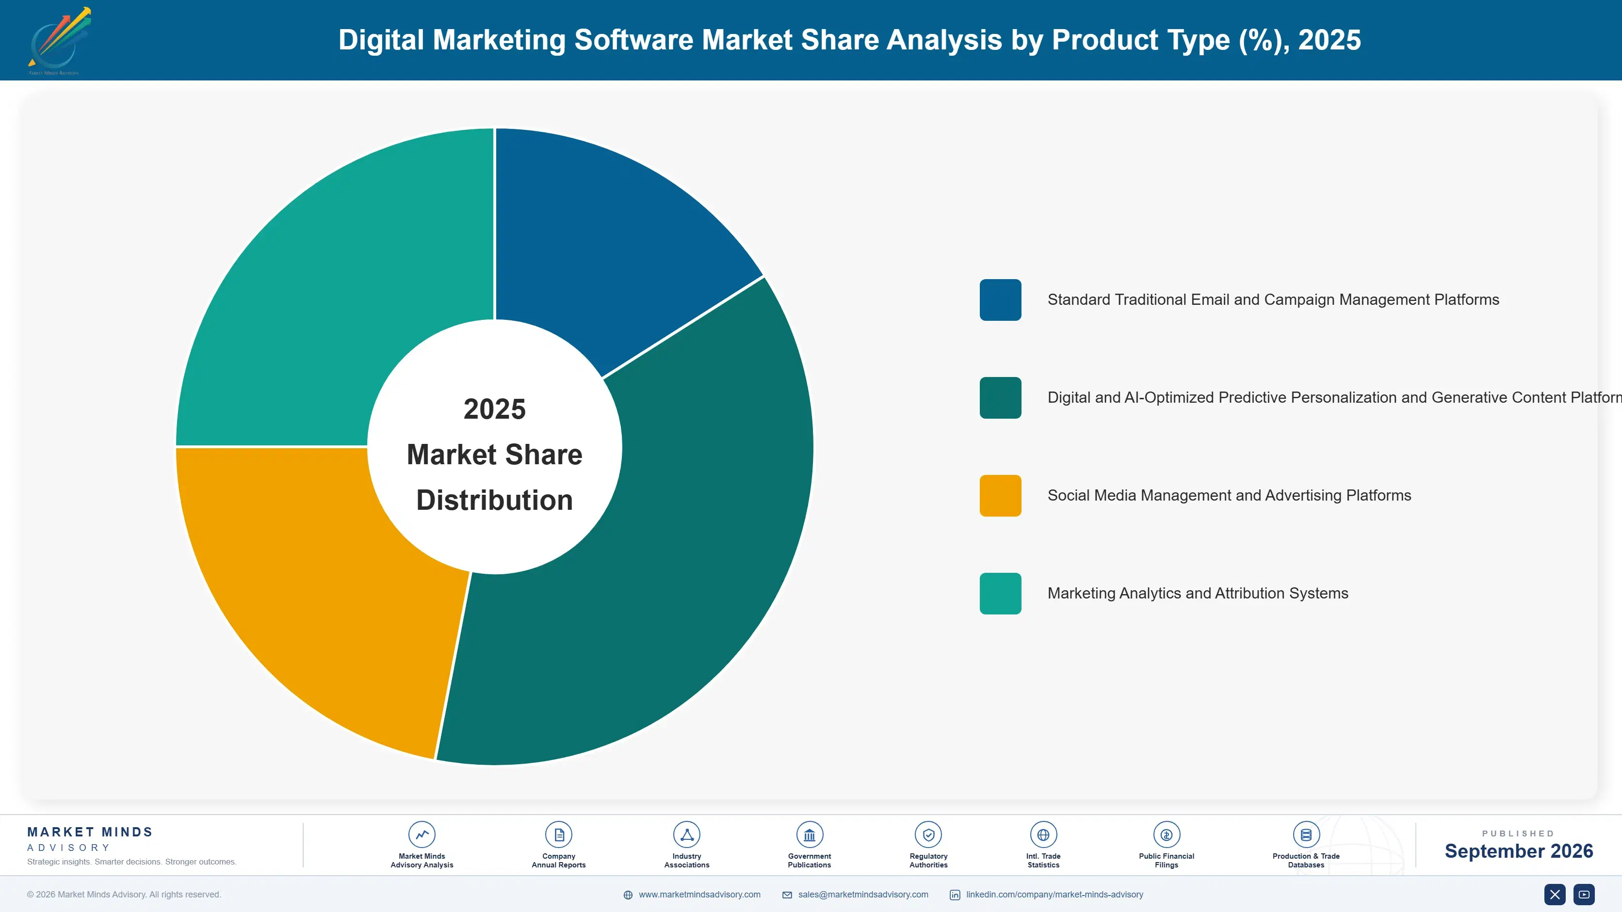Click the Industry Associations icon
This screenshot has width=1622, height=912.
[686, 834]
